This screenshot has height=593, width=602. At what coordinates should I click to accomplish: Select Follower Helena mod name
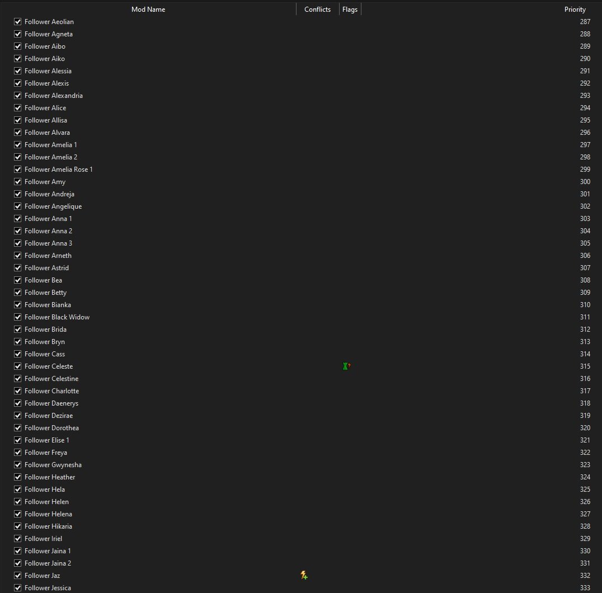[x=48, y=514]
